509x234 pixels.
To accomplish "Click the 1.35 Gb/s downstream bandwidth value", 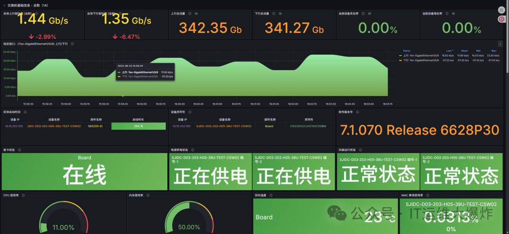I will [127, 20].
